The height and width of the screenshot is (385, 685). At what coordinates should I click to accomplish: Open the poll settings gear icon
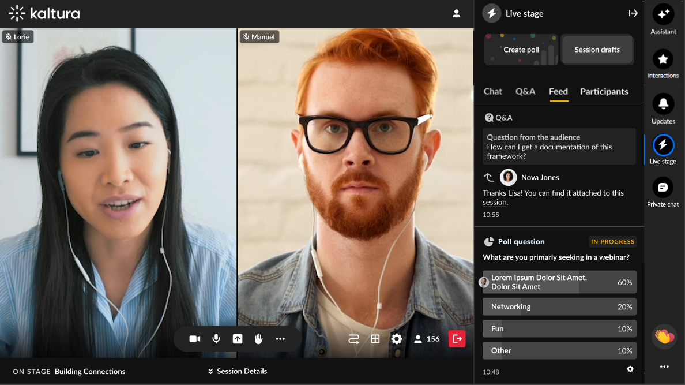click(630, 369)
